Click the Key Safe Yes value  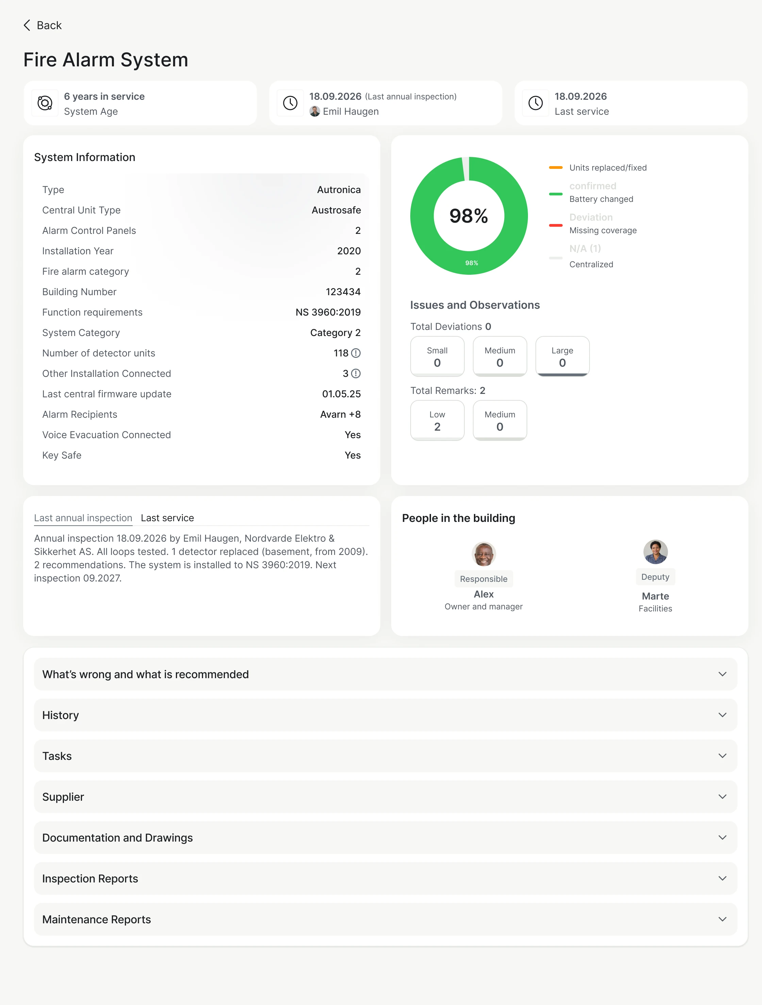pos(352,456)
